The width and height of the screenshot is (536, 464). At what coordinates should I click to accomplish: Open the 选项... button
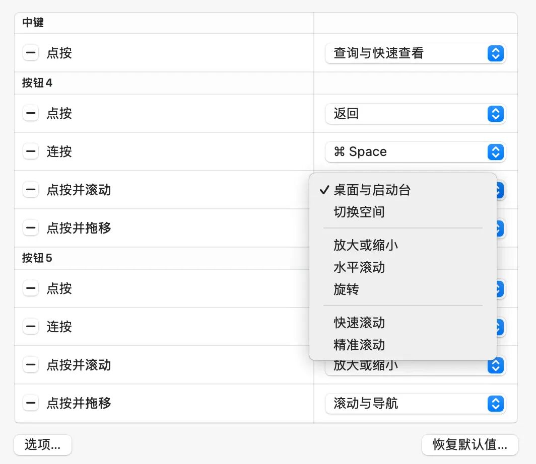click(x=43, y=444)
